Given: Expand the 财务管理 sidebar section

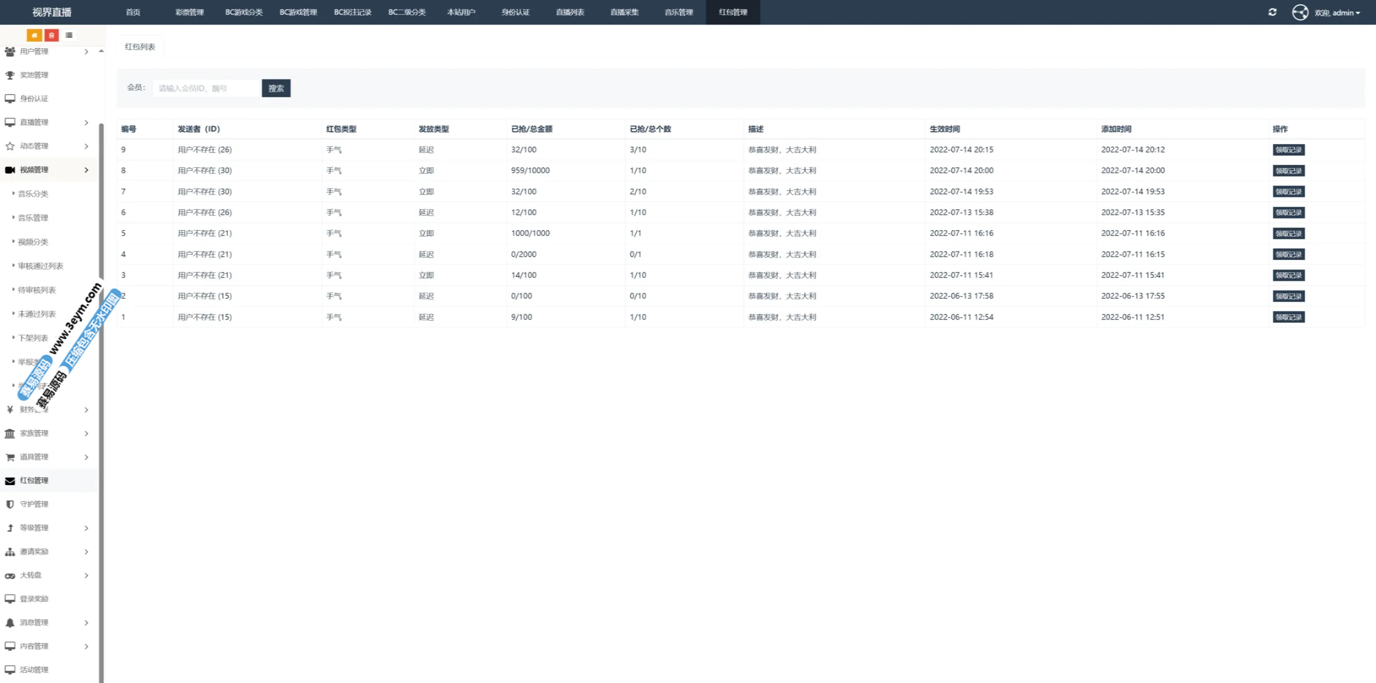Looking at the screenshot, I should [86, 410].
